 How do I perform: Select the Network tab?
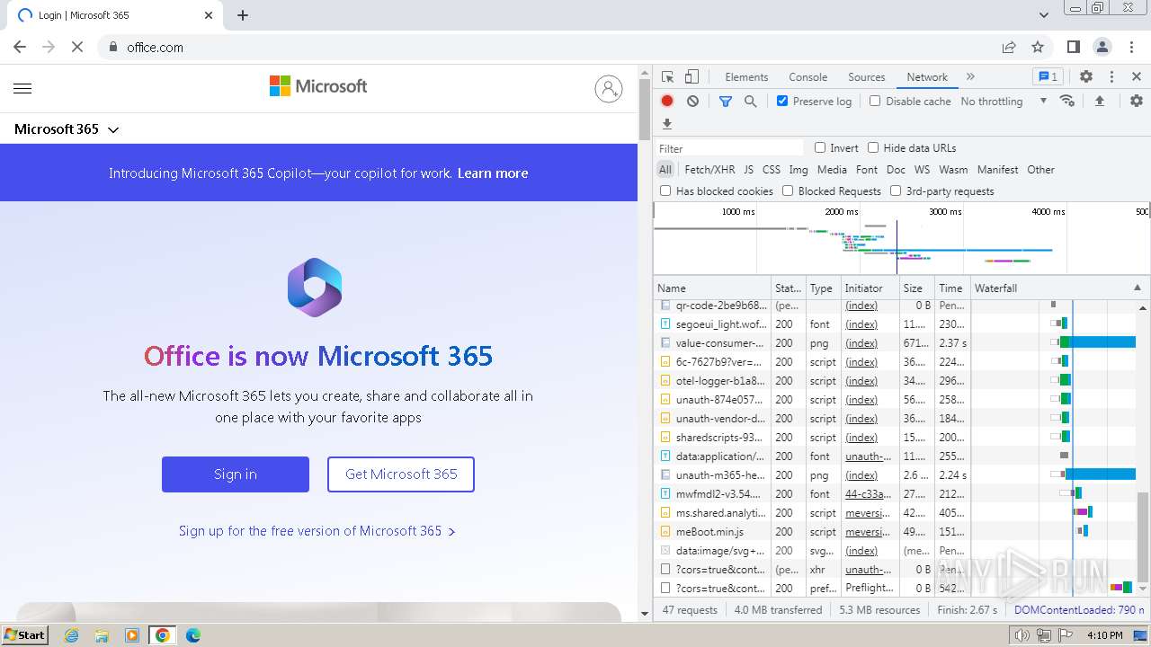coord(927,77)
